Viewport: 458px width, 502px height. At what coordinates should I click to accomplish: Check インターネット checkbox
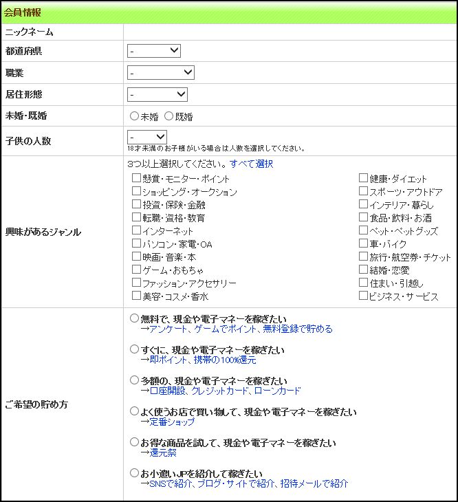click(136, 230)
